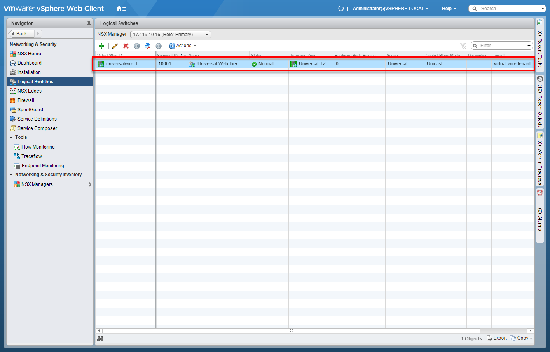Open the NSX Manager dropdown
550x352 pixels.
(207, 35)
